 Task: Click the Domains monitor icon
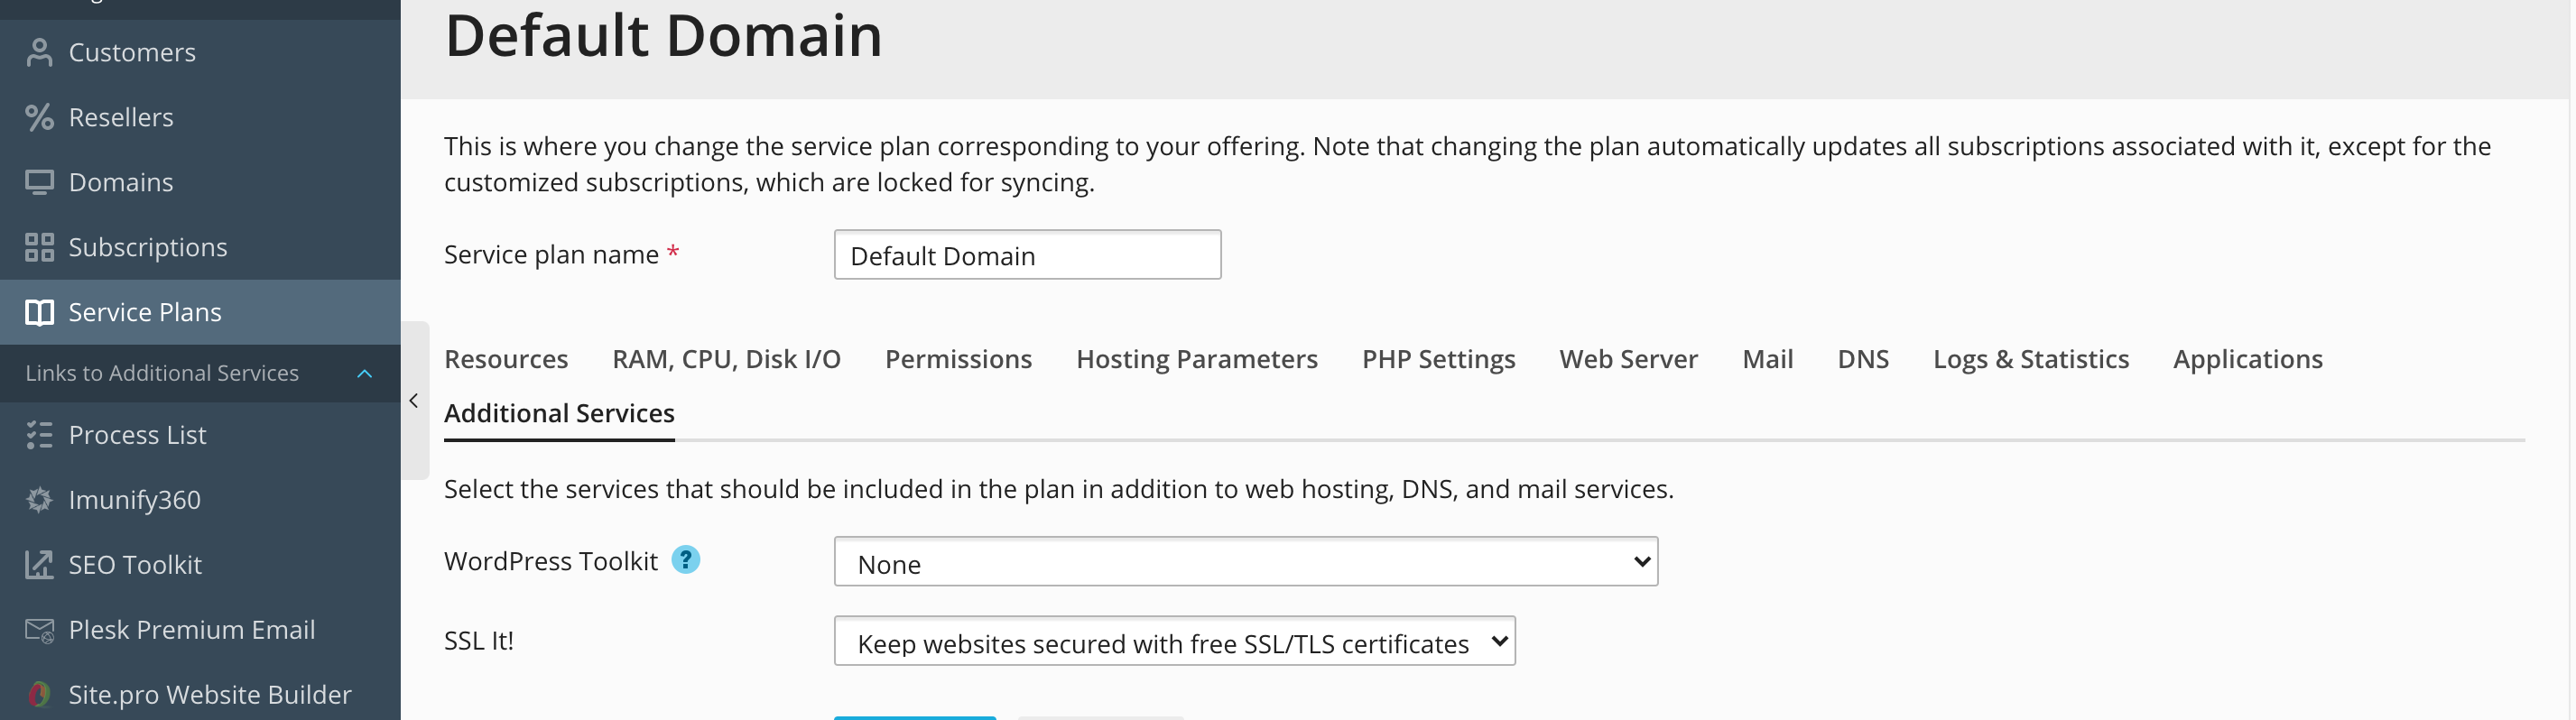(x=39, y=183)
